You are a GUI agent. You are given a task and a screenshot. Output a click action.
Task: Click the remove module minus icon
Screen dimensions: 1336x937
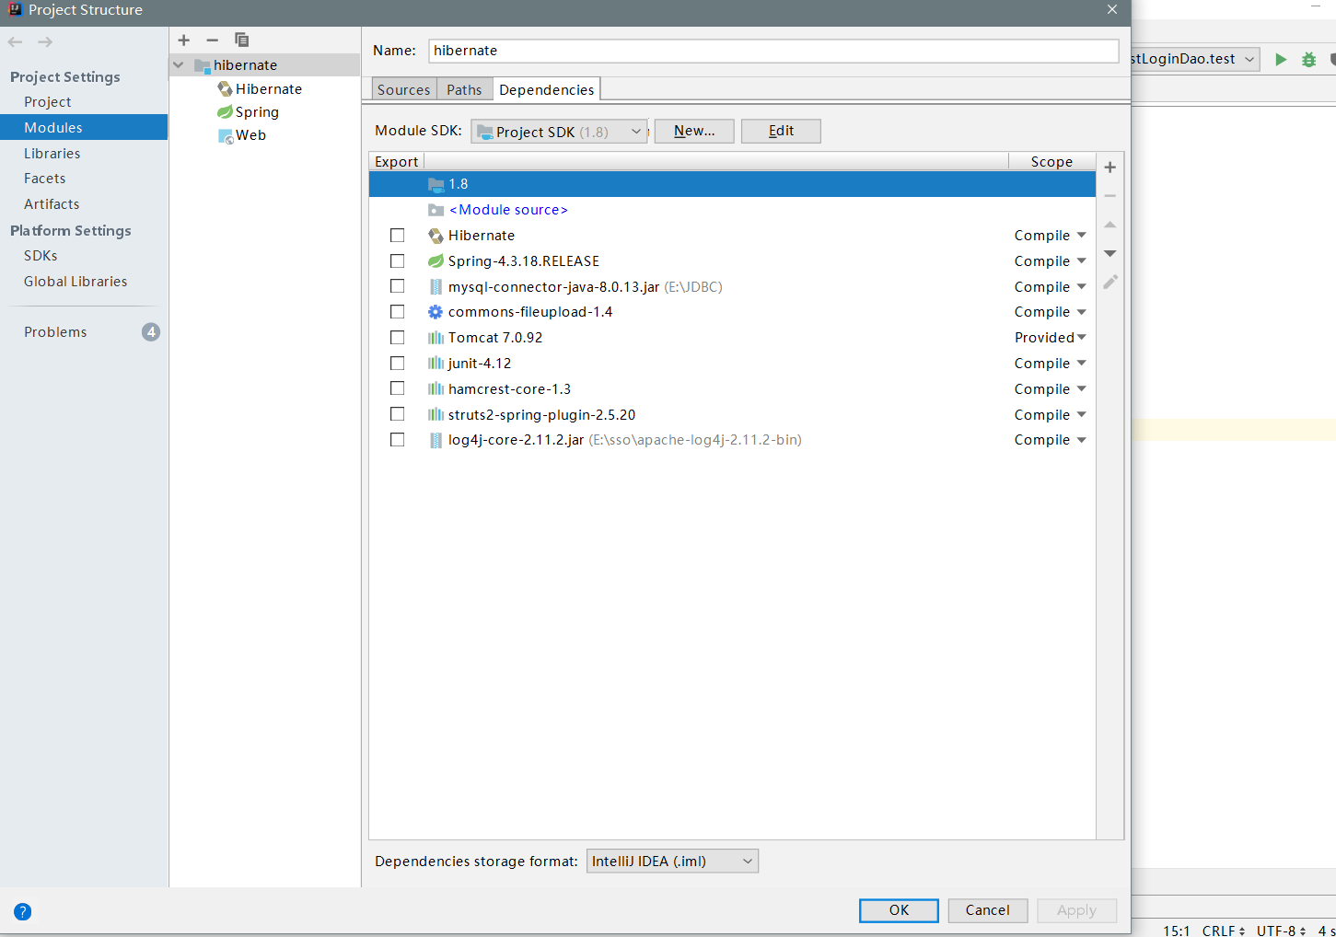(x=212, y=40)
